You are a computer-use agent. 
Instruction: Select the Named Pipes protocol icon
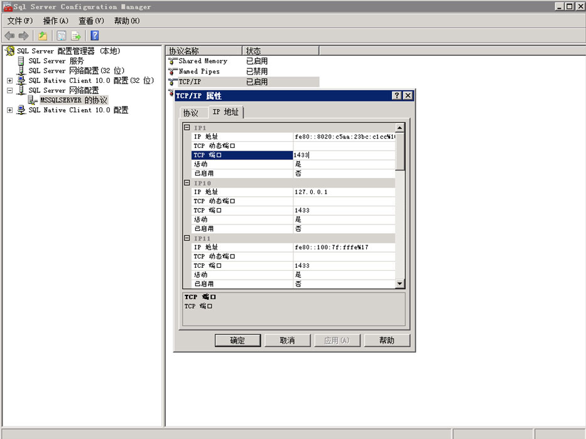click(x=173, y=71)
